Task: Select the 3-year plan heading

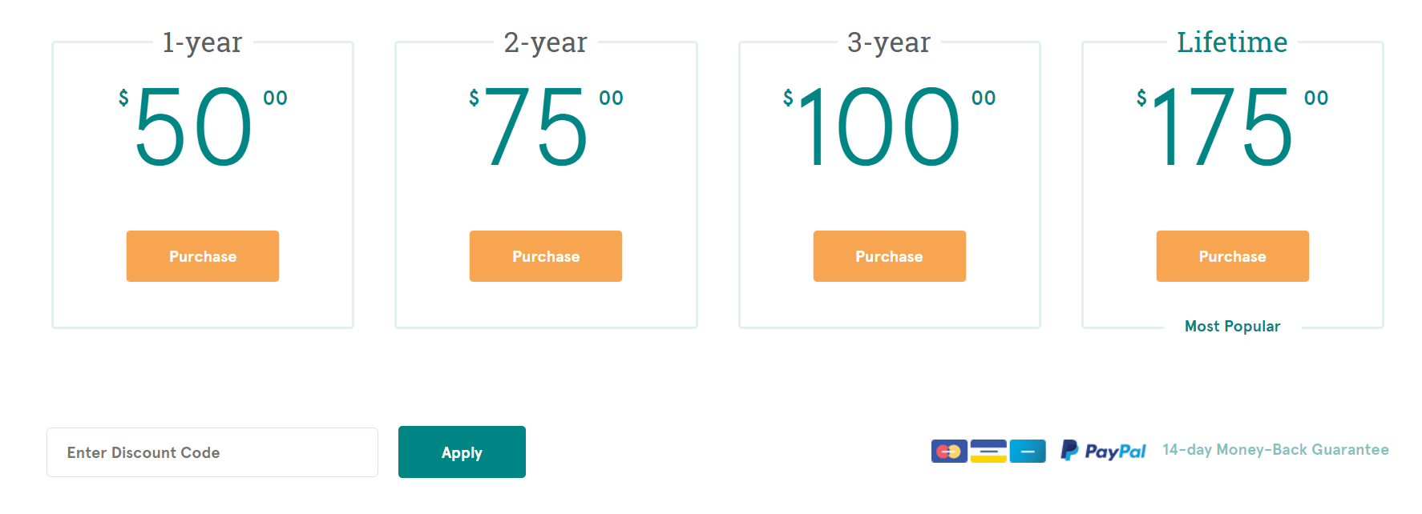Action: (x=889, y=42)
